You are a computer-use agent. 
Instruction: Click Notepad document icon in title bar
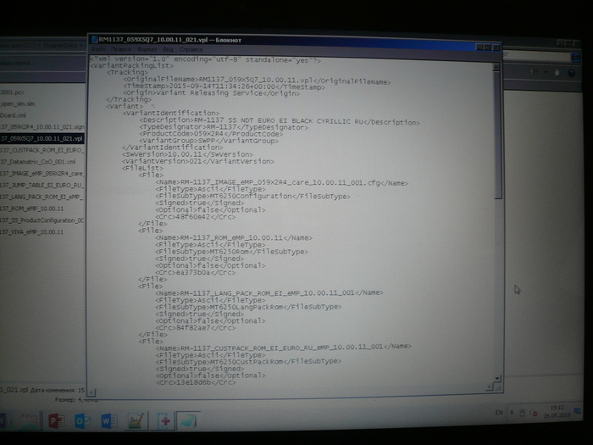pos(95,39)
